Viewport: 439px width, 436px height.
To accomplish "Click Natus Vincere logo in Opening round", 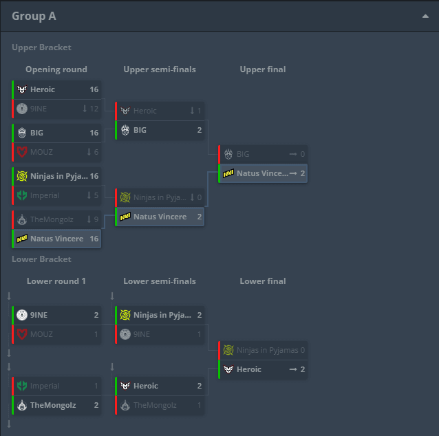I will click(22, 239).
